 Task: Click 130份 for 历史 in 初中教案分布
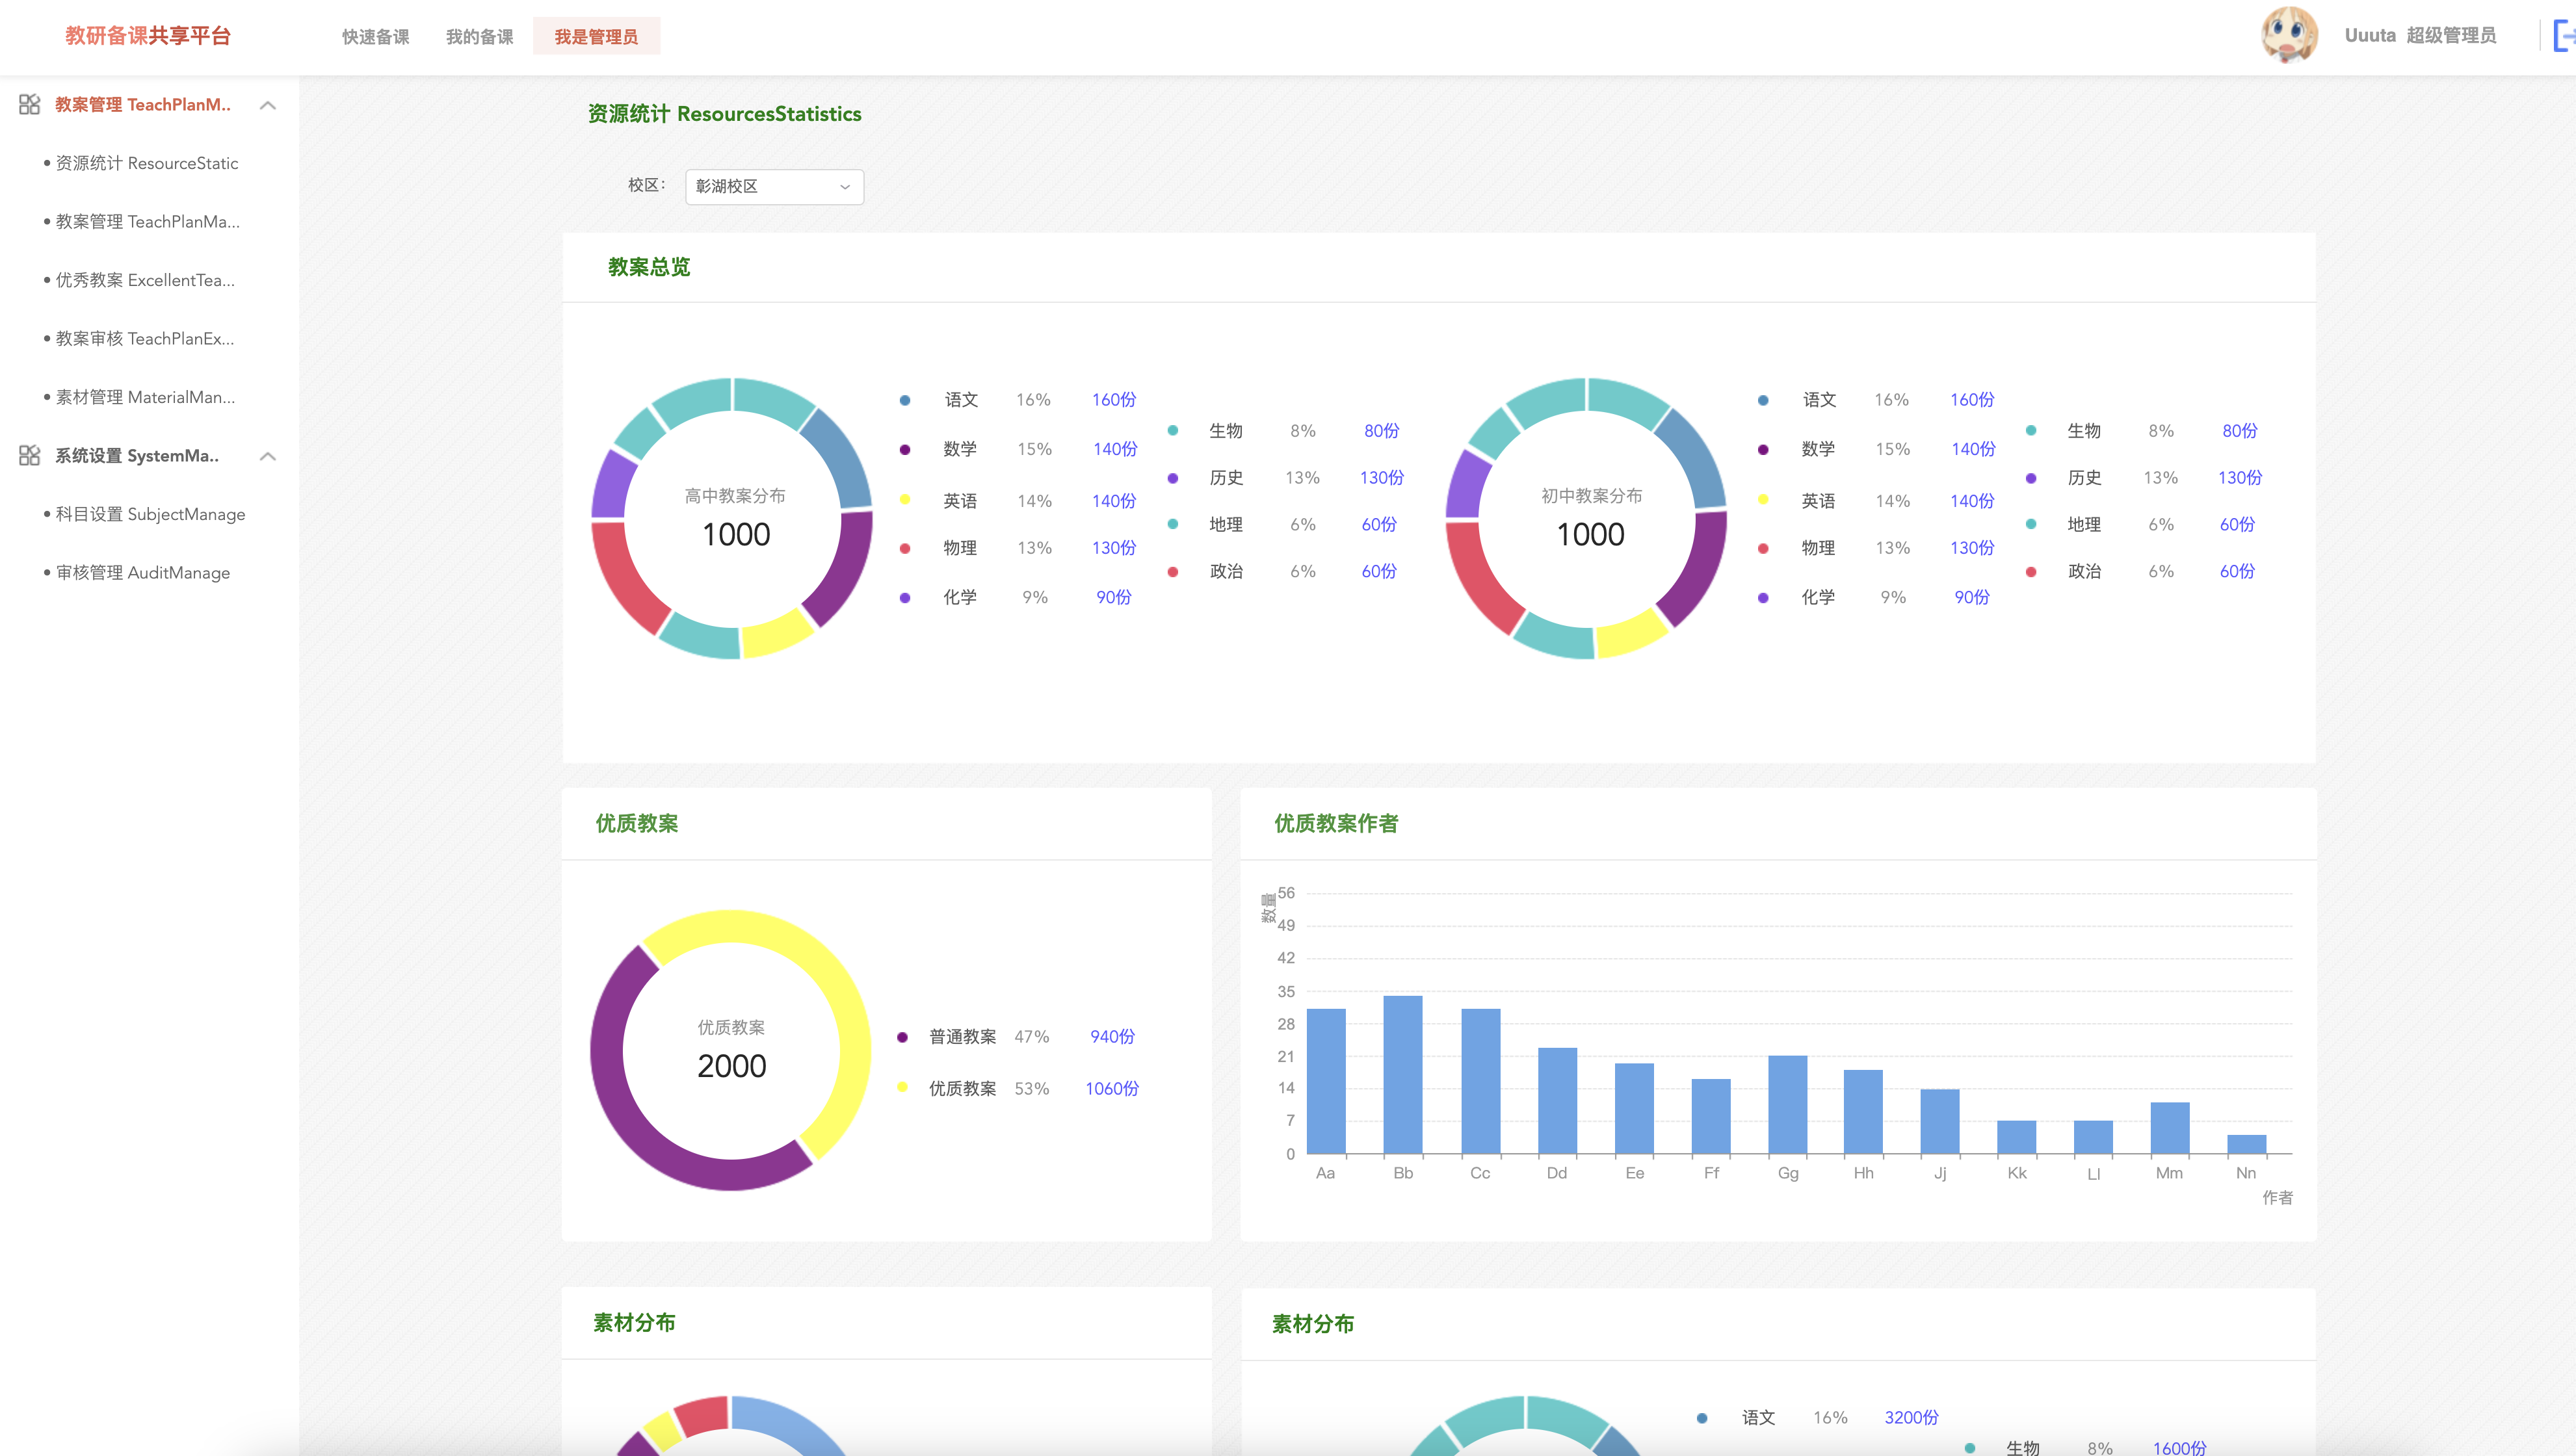(x=2240, y=478)
